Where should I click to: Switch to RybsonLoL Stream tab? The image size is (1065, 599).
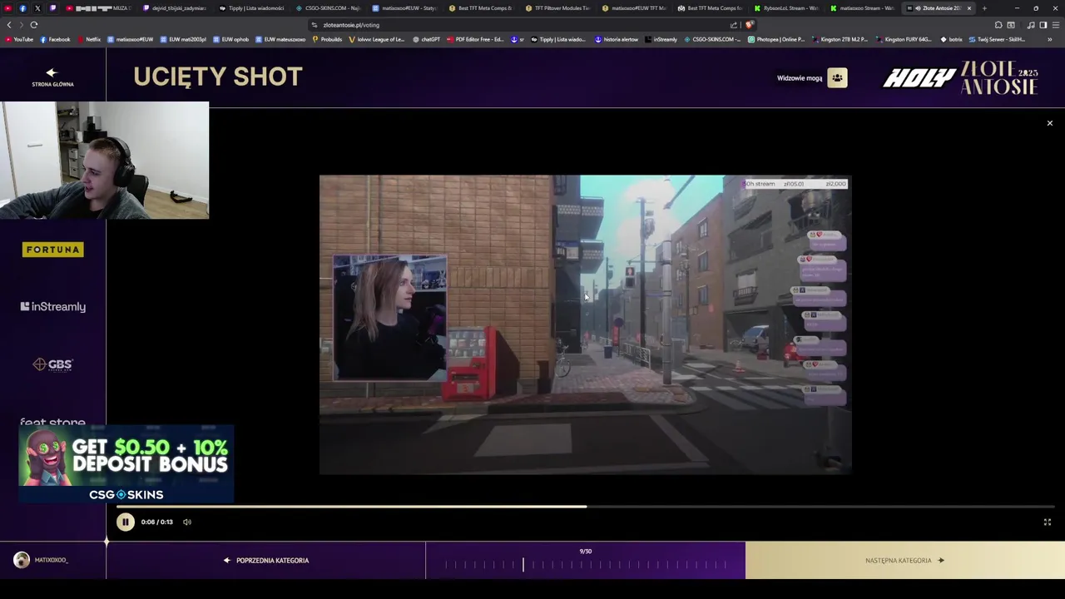pos(787,8)
